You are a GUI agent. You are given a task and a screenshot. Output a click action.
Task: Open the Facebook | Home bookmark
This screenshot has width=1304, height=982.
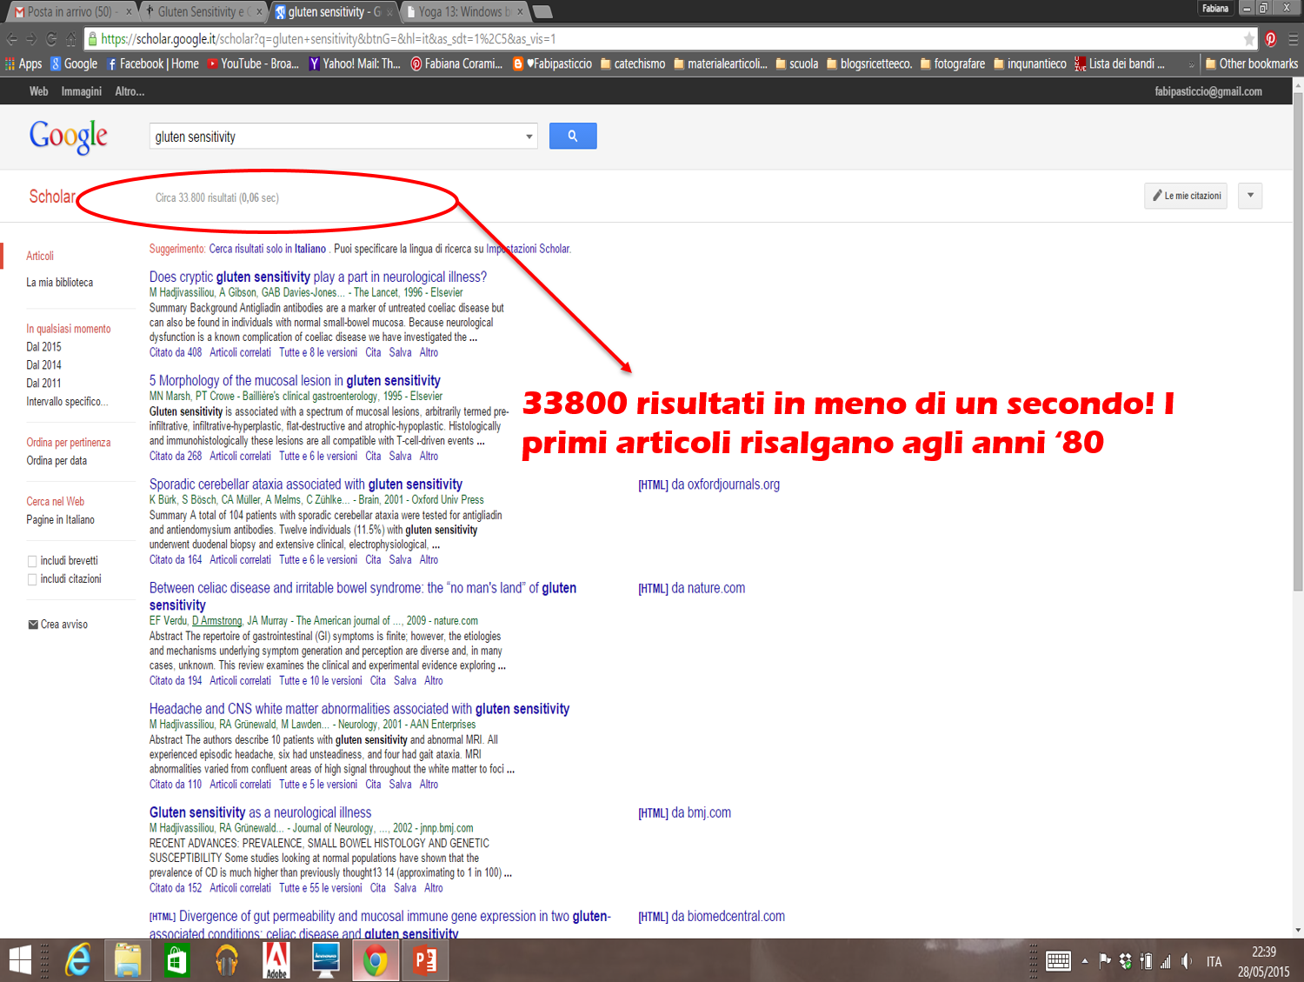pyautogui.click(x=152, y=63)
